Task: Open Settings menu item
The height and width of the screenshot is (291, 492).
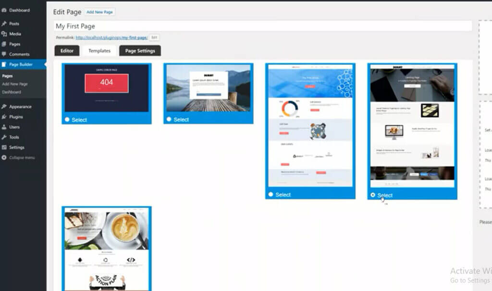Action: pos(17,147)
